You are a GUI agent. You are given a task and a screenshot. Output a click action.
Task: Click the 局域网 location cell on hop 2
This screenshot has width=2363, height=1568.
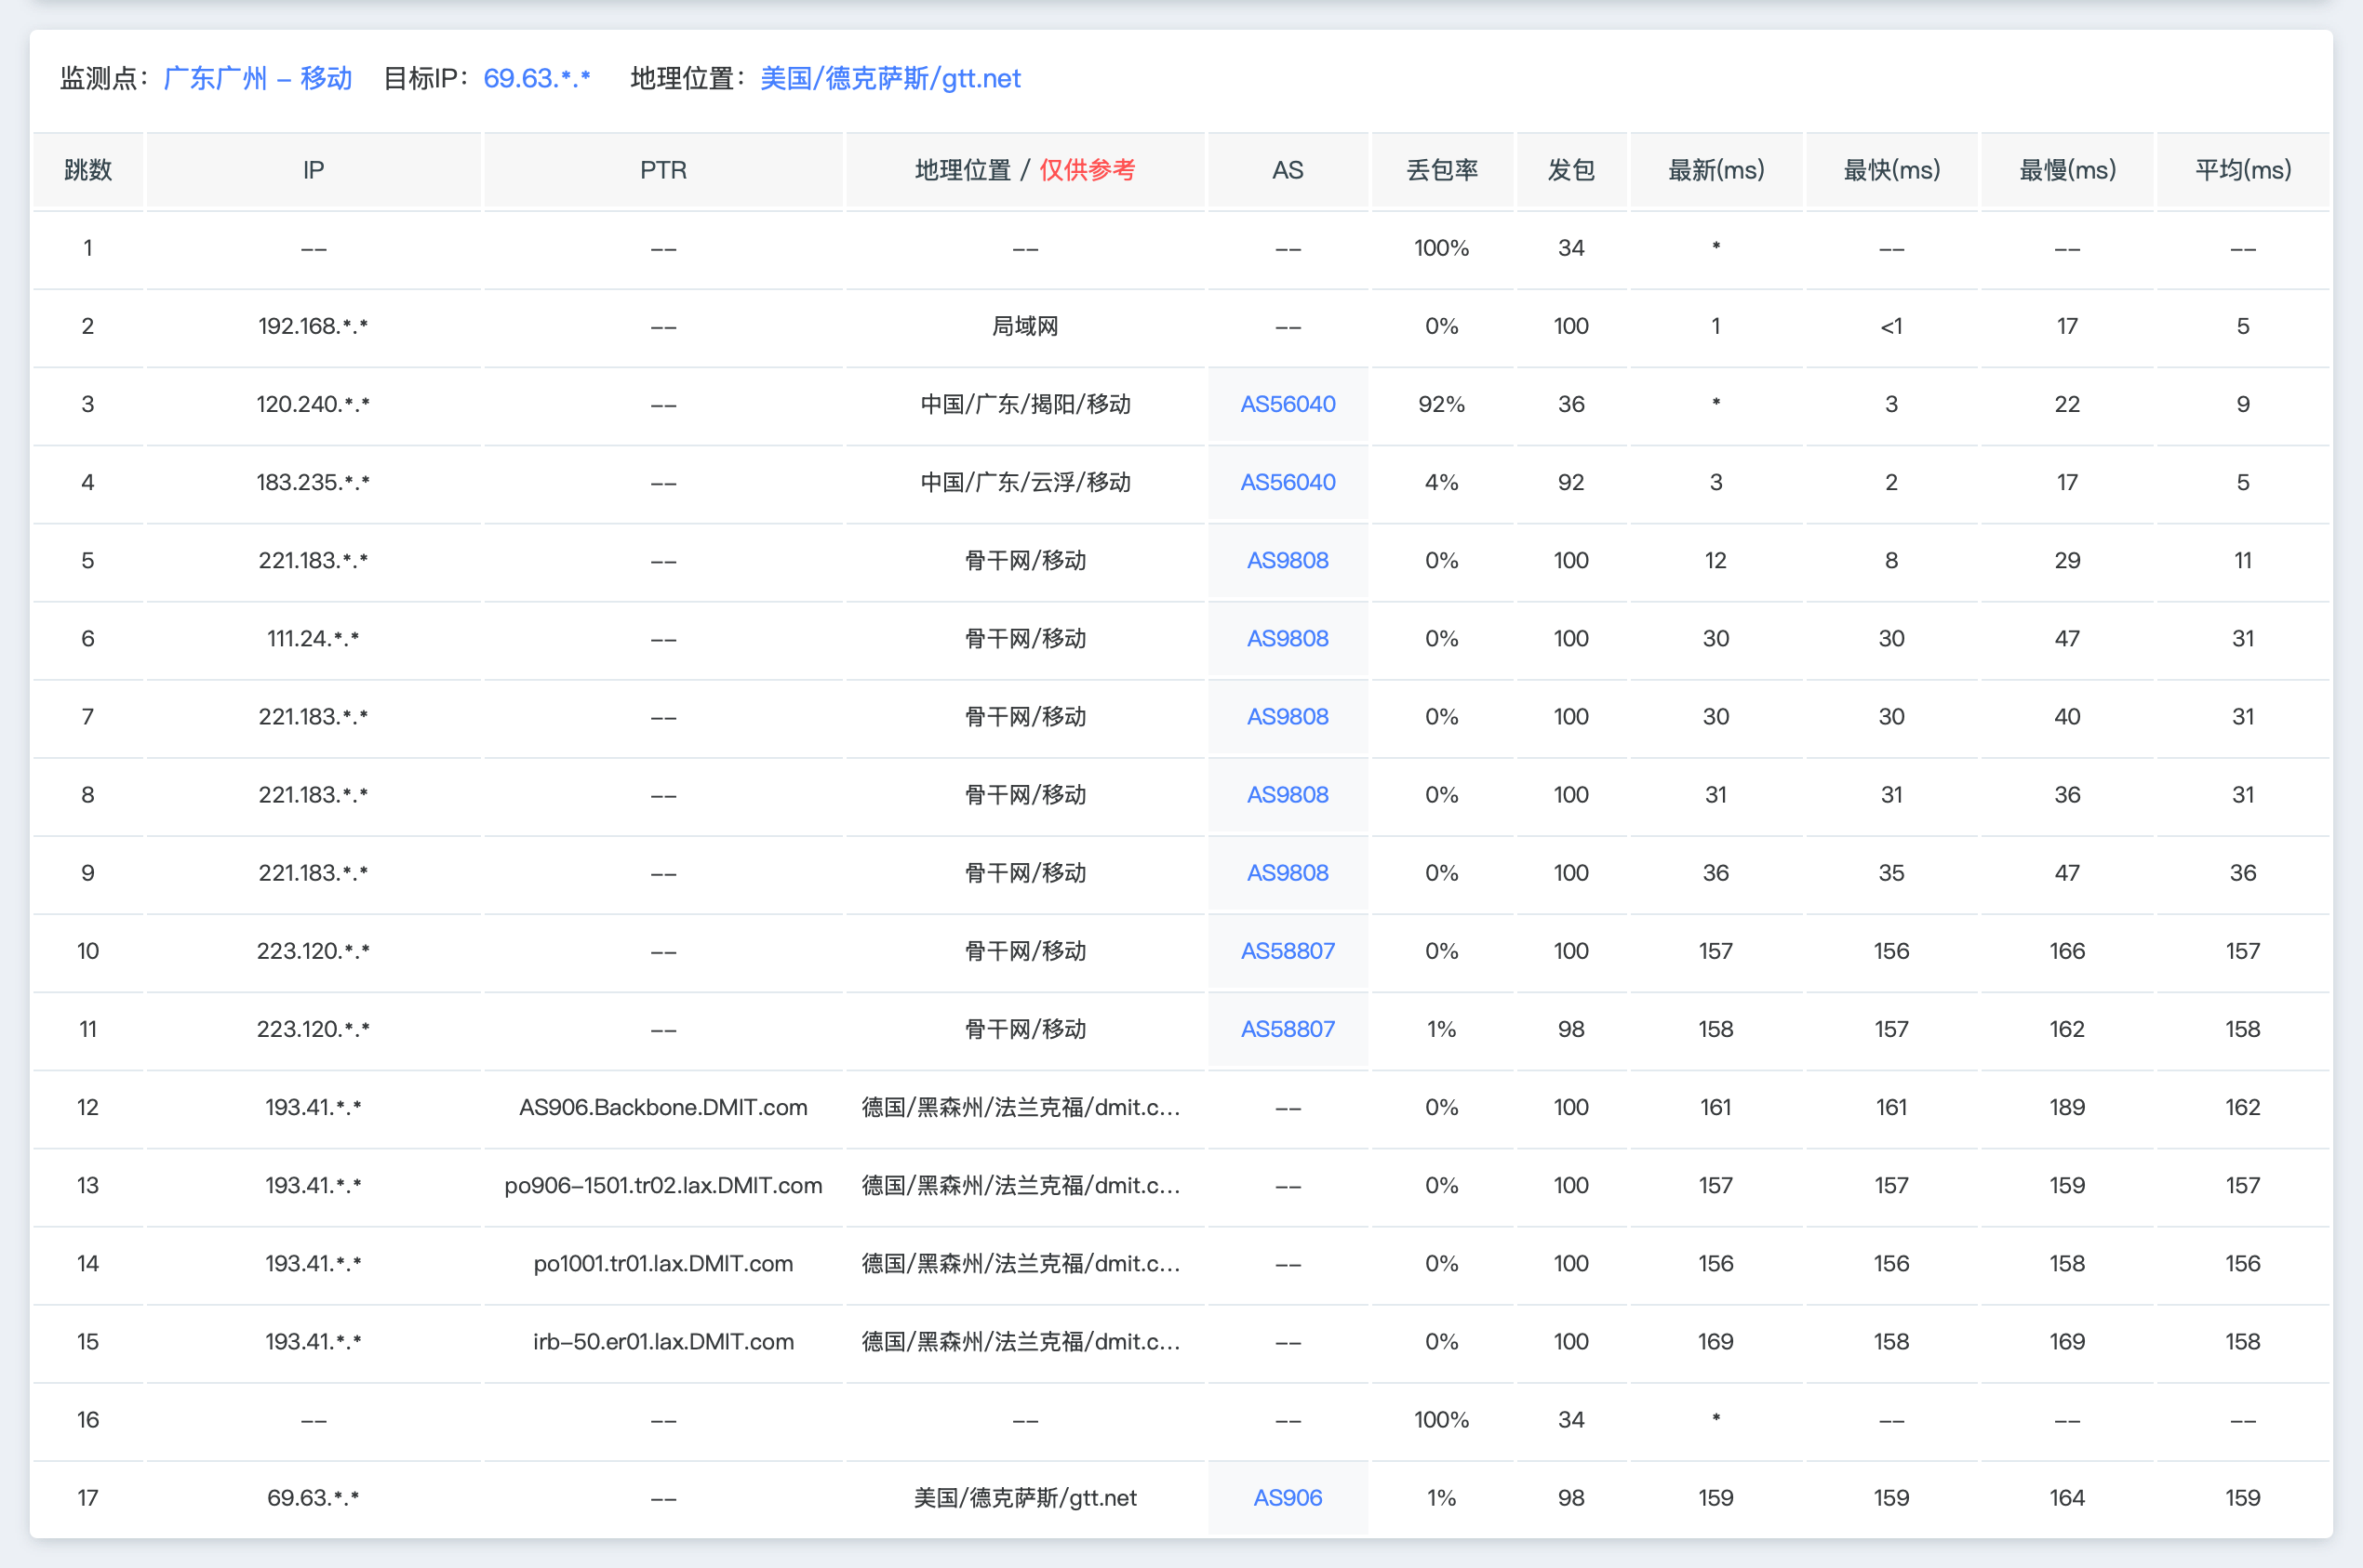[1022, 325]
